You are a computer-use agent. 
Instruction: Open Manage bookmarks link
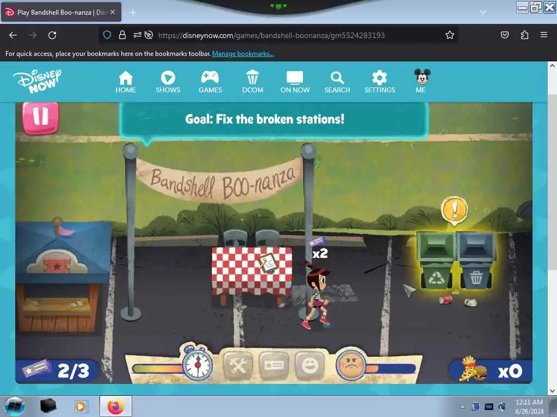click(243, 54)
